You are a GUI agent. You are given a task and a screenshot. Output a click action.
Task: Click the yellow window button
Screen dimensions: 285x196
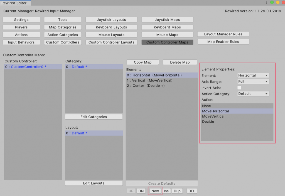278,2
